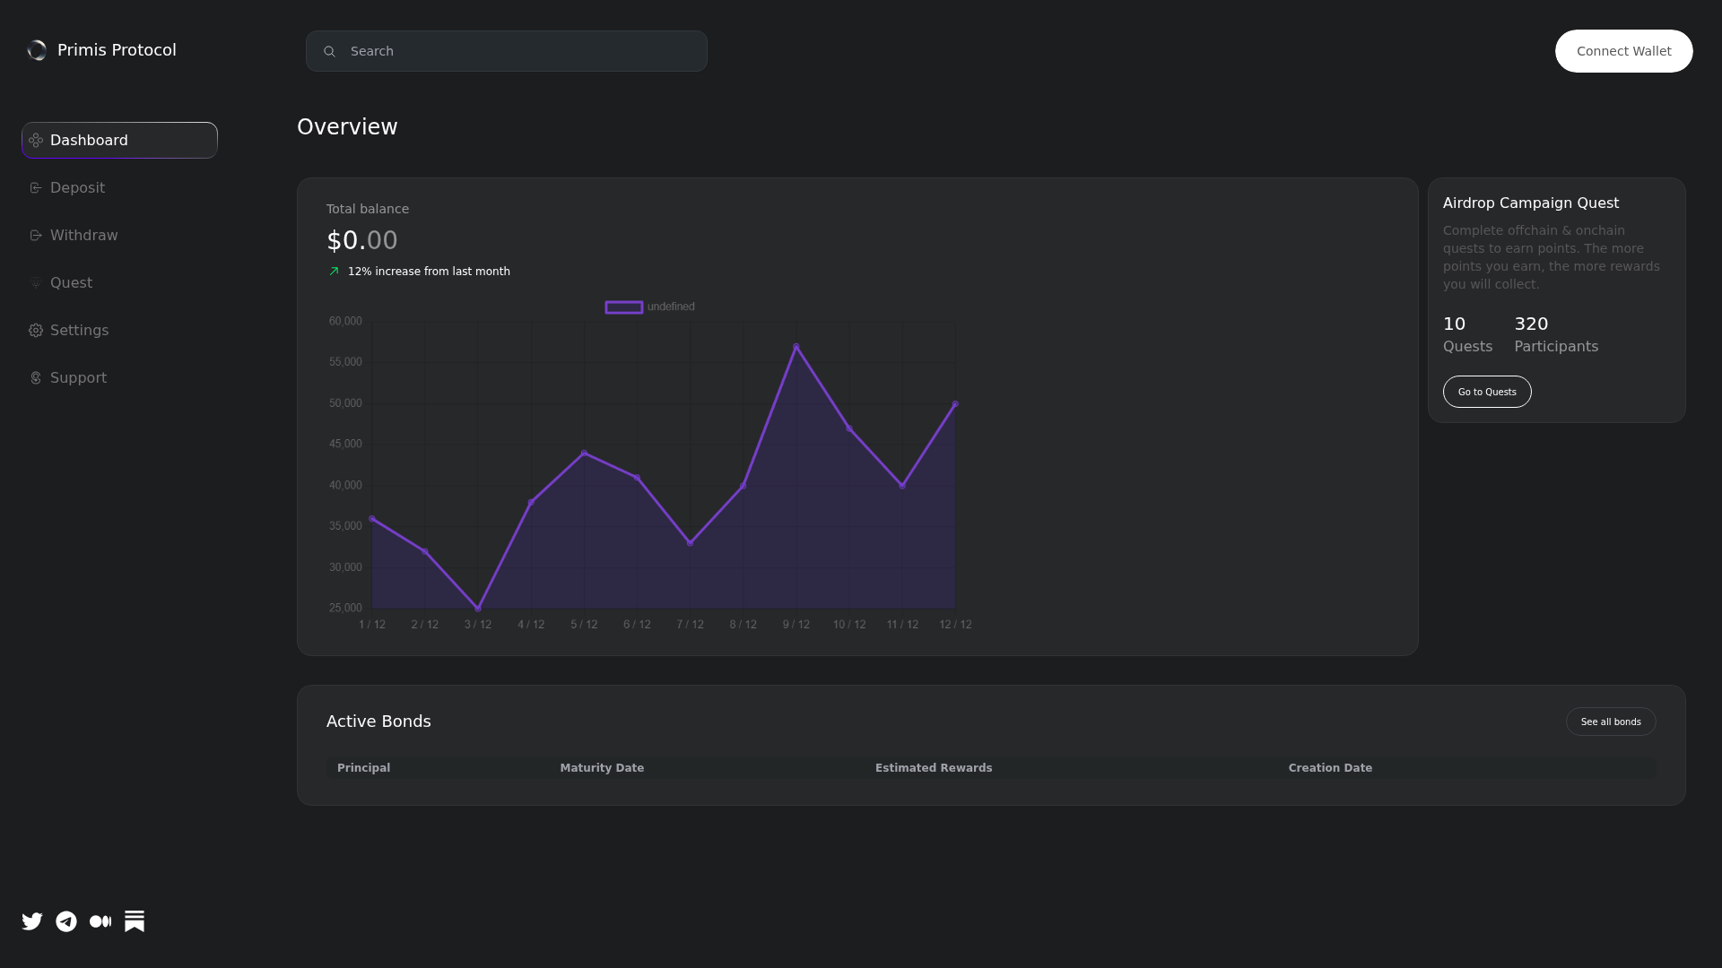Select the Deposit icon in the sidebar

36,187
